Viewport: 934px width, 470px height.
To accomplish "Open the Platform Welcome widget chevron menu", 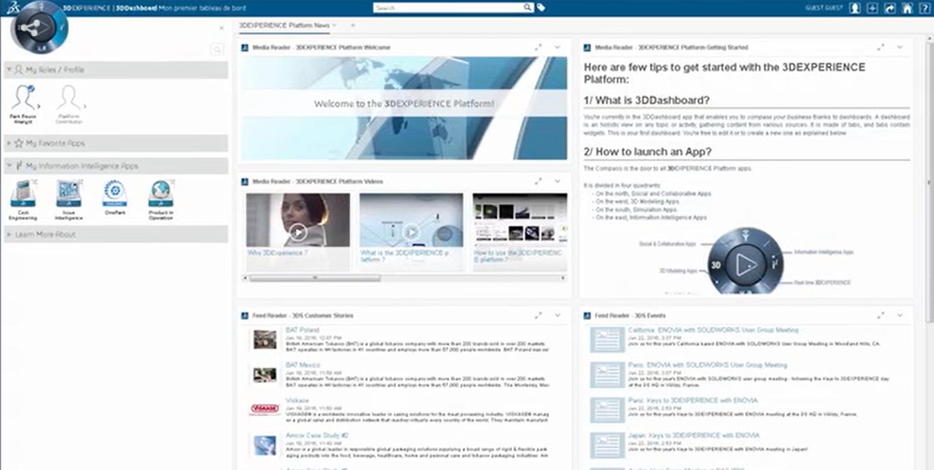I will pos(557,47).
